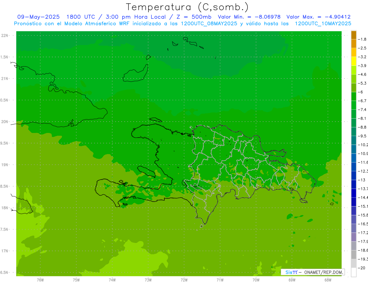Image resolution: width=368 pixels, height=284 pixels.
Task: Click the "-8.8" colorbar label
Action: (x=362, y=127)
